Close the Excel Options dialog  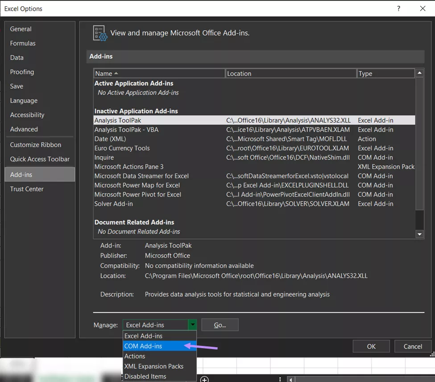(423, 8)
